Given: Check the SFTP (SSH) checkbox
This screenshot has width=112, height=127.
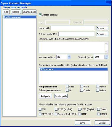Looking at the screenshot, I should [x=40, y=114].
